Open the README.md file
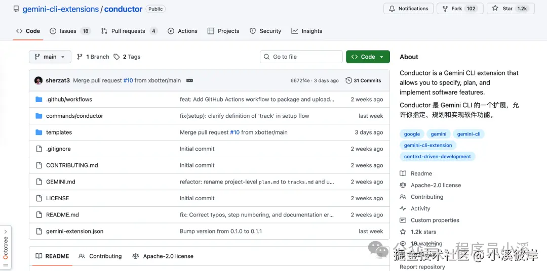 [62, 215]
